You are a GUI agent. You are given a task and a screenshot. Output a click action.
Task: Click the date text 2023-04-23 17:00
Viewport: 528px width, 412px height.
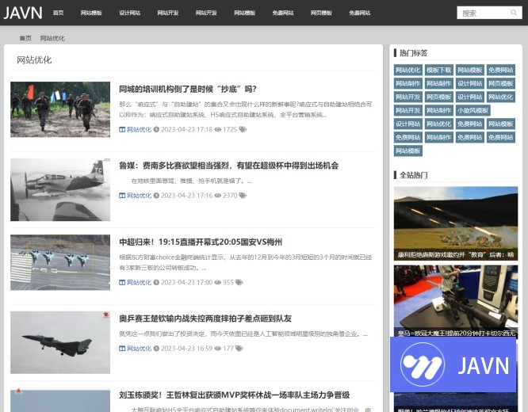pyautogui.click(x=186, y=282)
